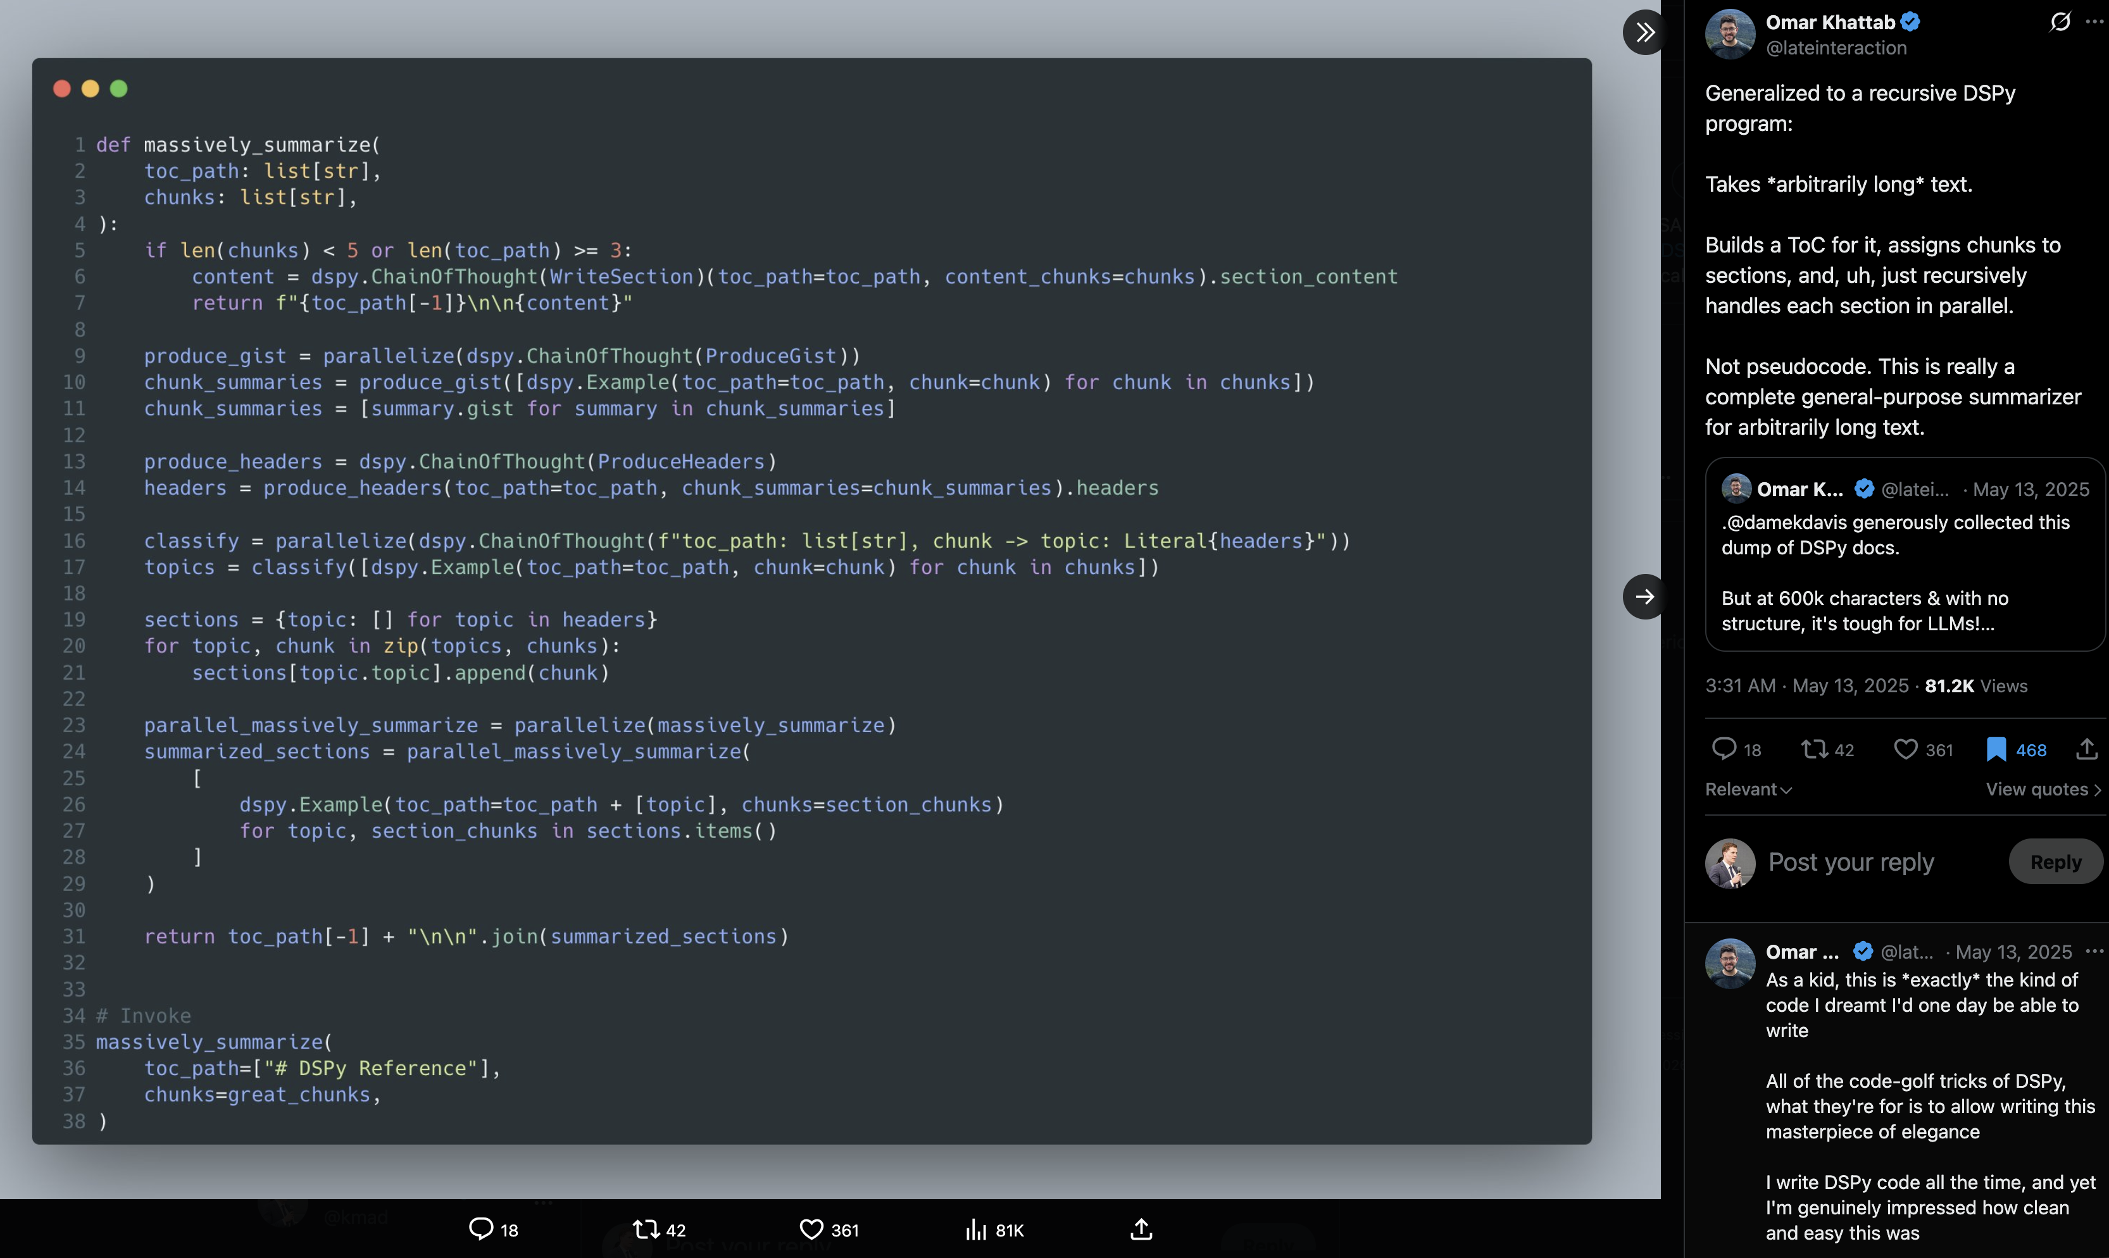The image size is (2109, 1258).
Task: Click your own avatar beside the reply box
Action: 1729,864
